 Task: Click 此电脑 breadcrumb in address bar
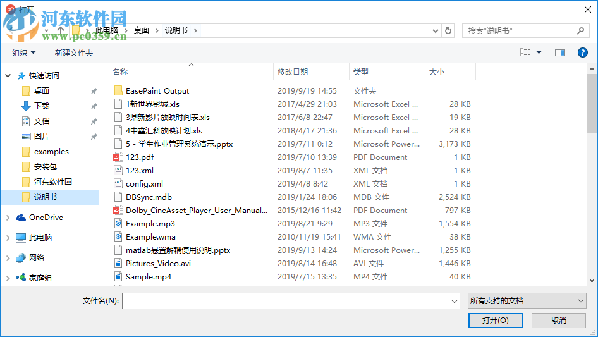click(107, 30)
